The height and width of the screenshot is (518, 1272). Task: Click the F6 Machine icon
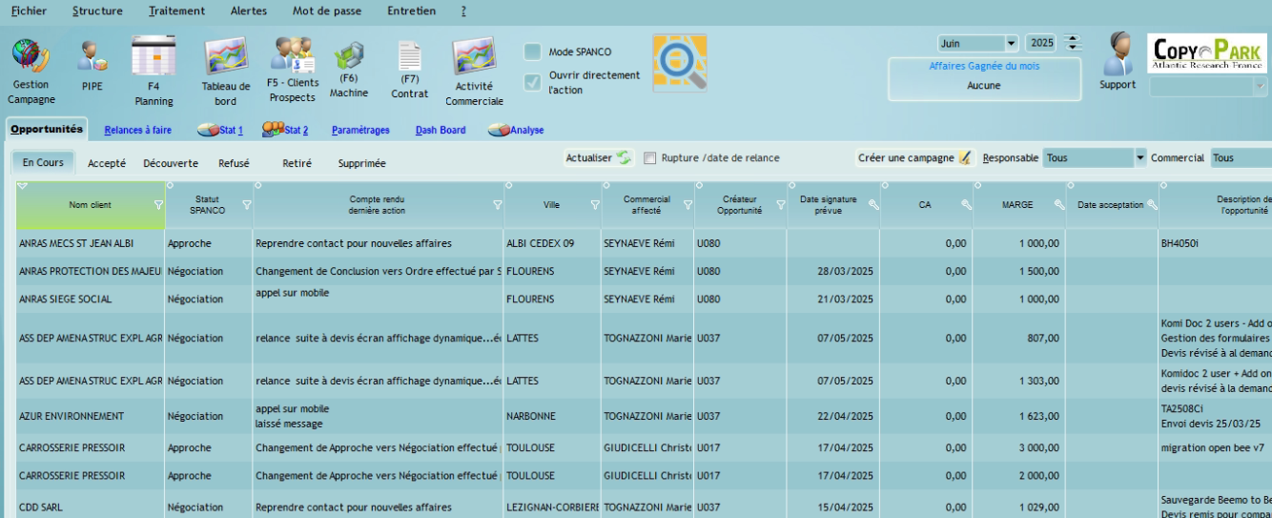(x=349, y=56)
